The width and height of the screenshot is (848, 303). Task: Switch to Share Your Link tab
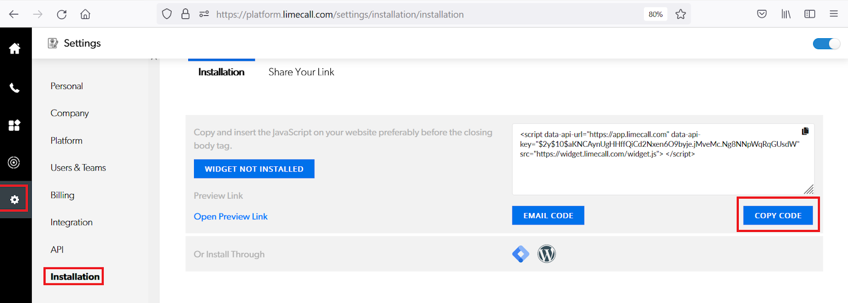click(301, 72)
